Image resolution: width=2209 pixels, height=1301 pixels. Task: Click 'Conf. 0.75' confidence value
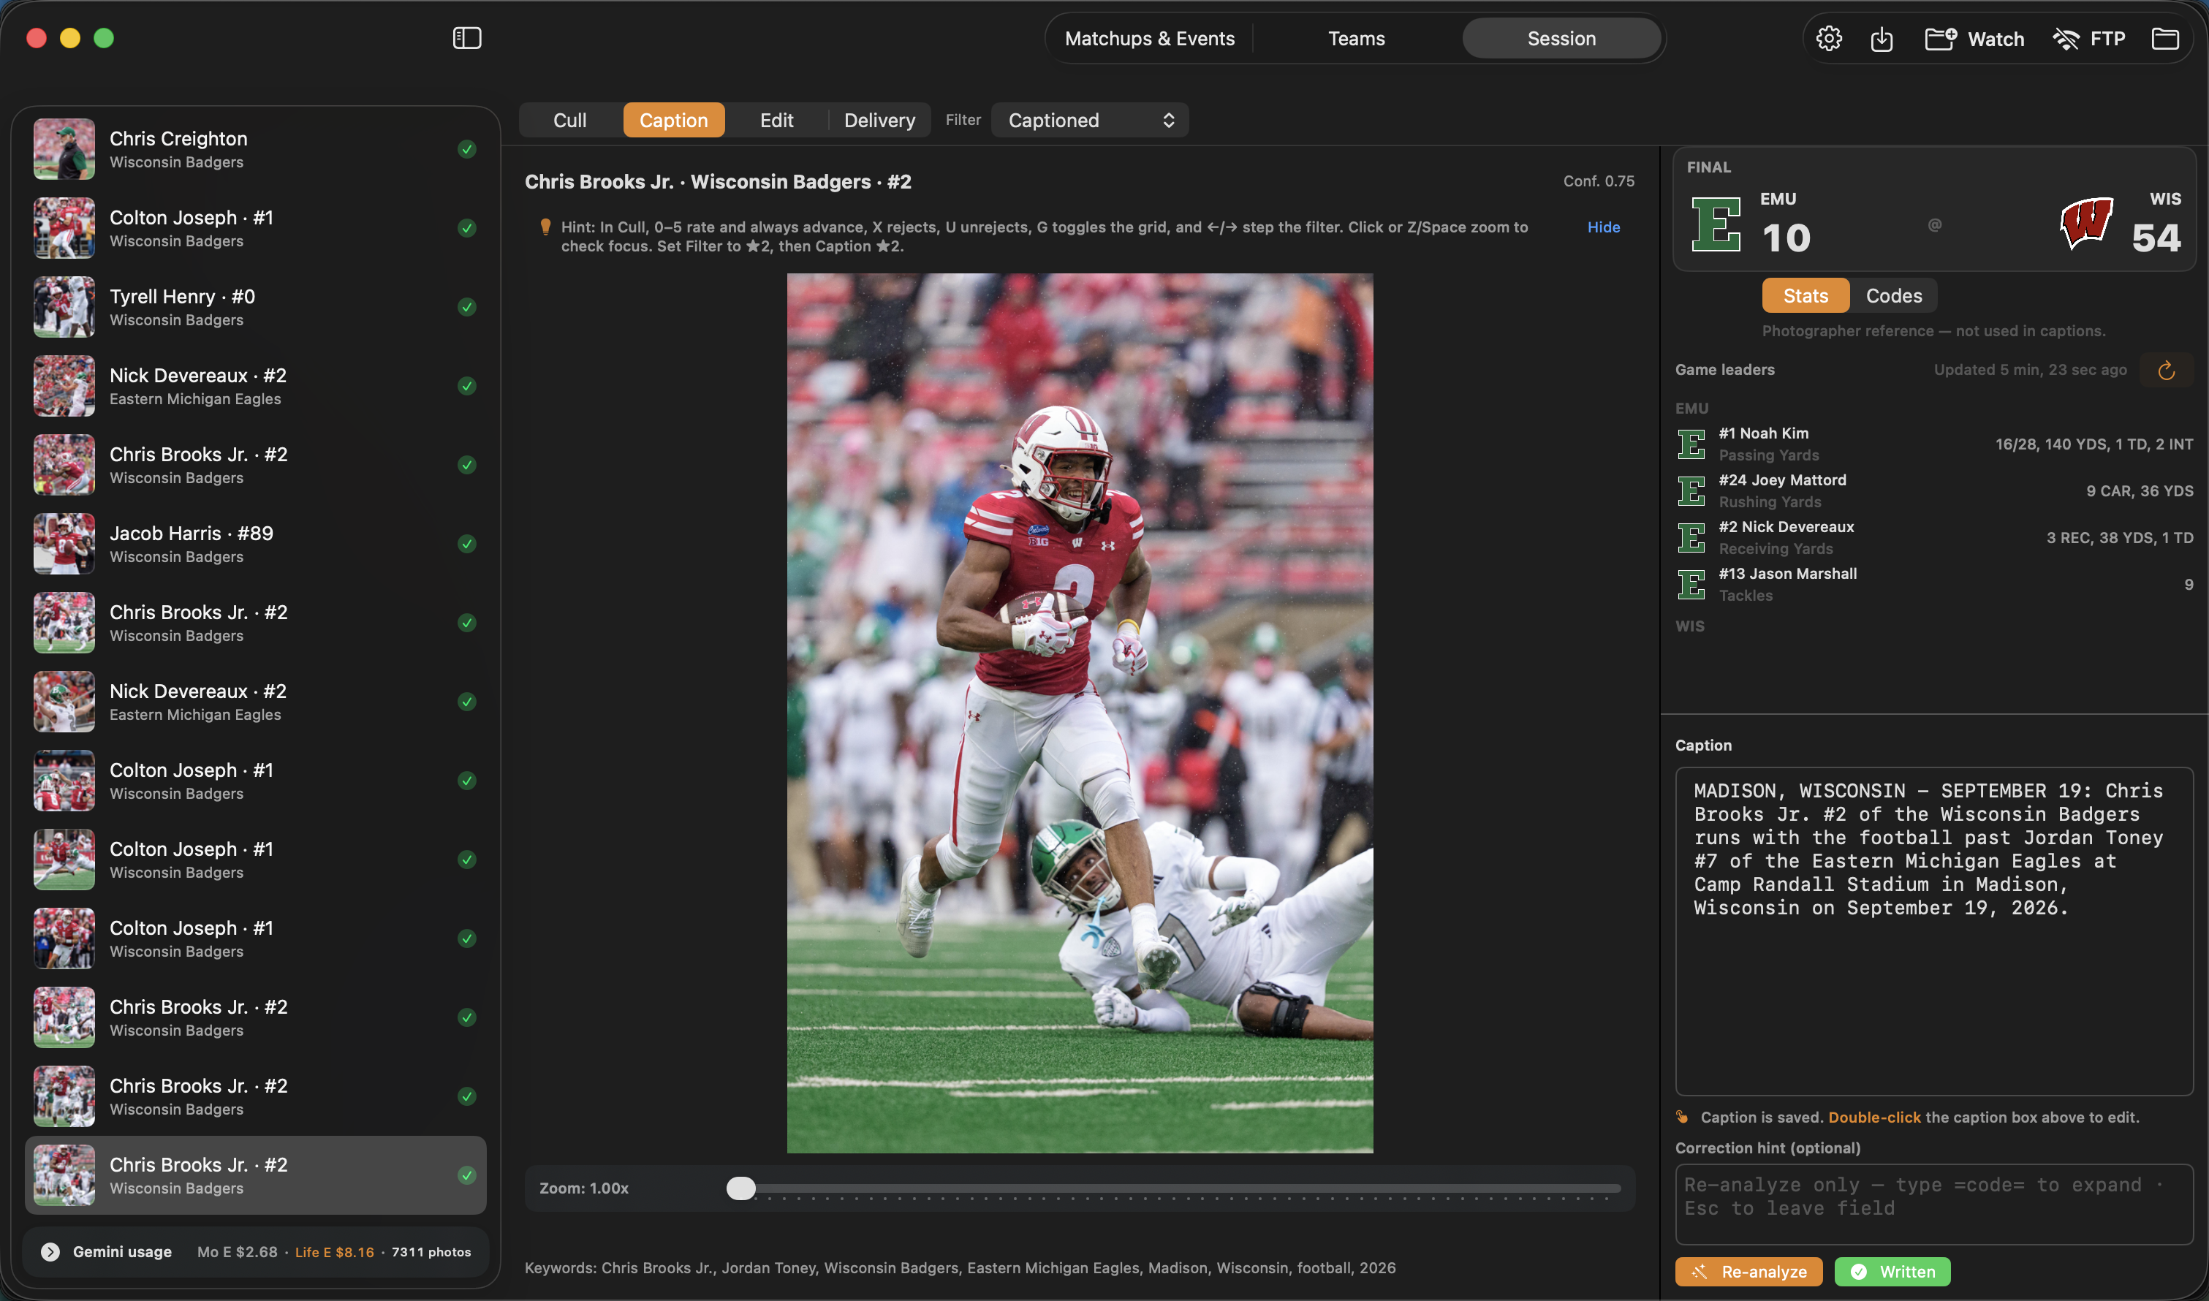1599,181
